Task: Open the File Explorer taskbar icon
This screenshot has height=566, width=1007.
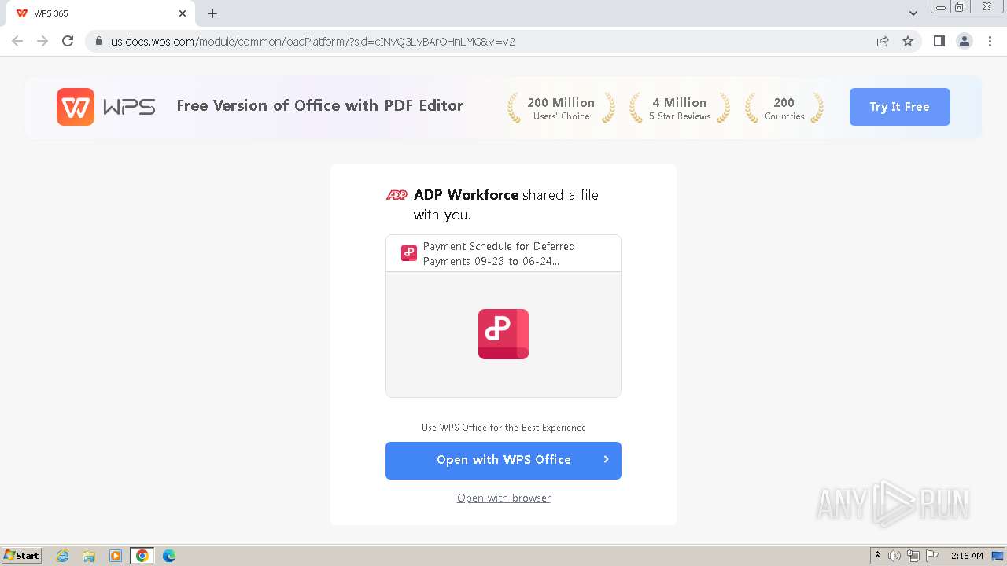Action: pyautogui.click(x=89, y=556)
